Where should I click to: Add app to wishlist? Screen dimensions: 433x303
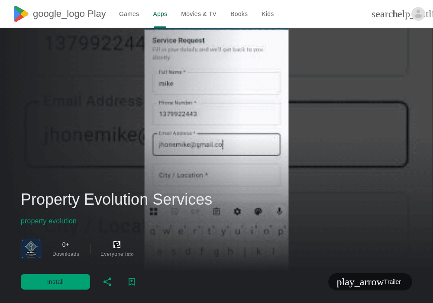pyautogui.click(x=132, y=282)
